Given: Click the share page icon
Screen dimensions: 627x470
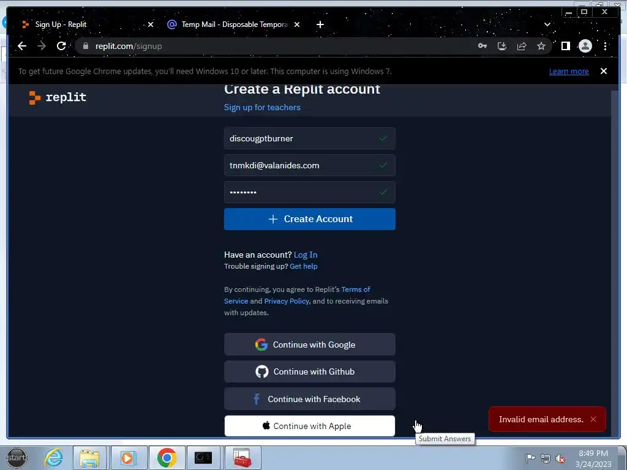Looking at the screenshot, I should 522,46.
